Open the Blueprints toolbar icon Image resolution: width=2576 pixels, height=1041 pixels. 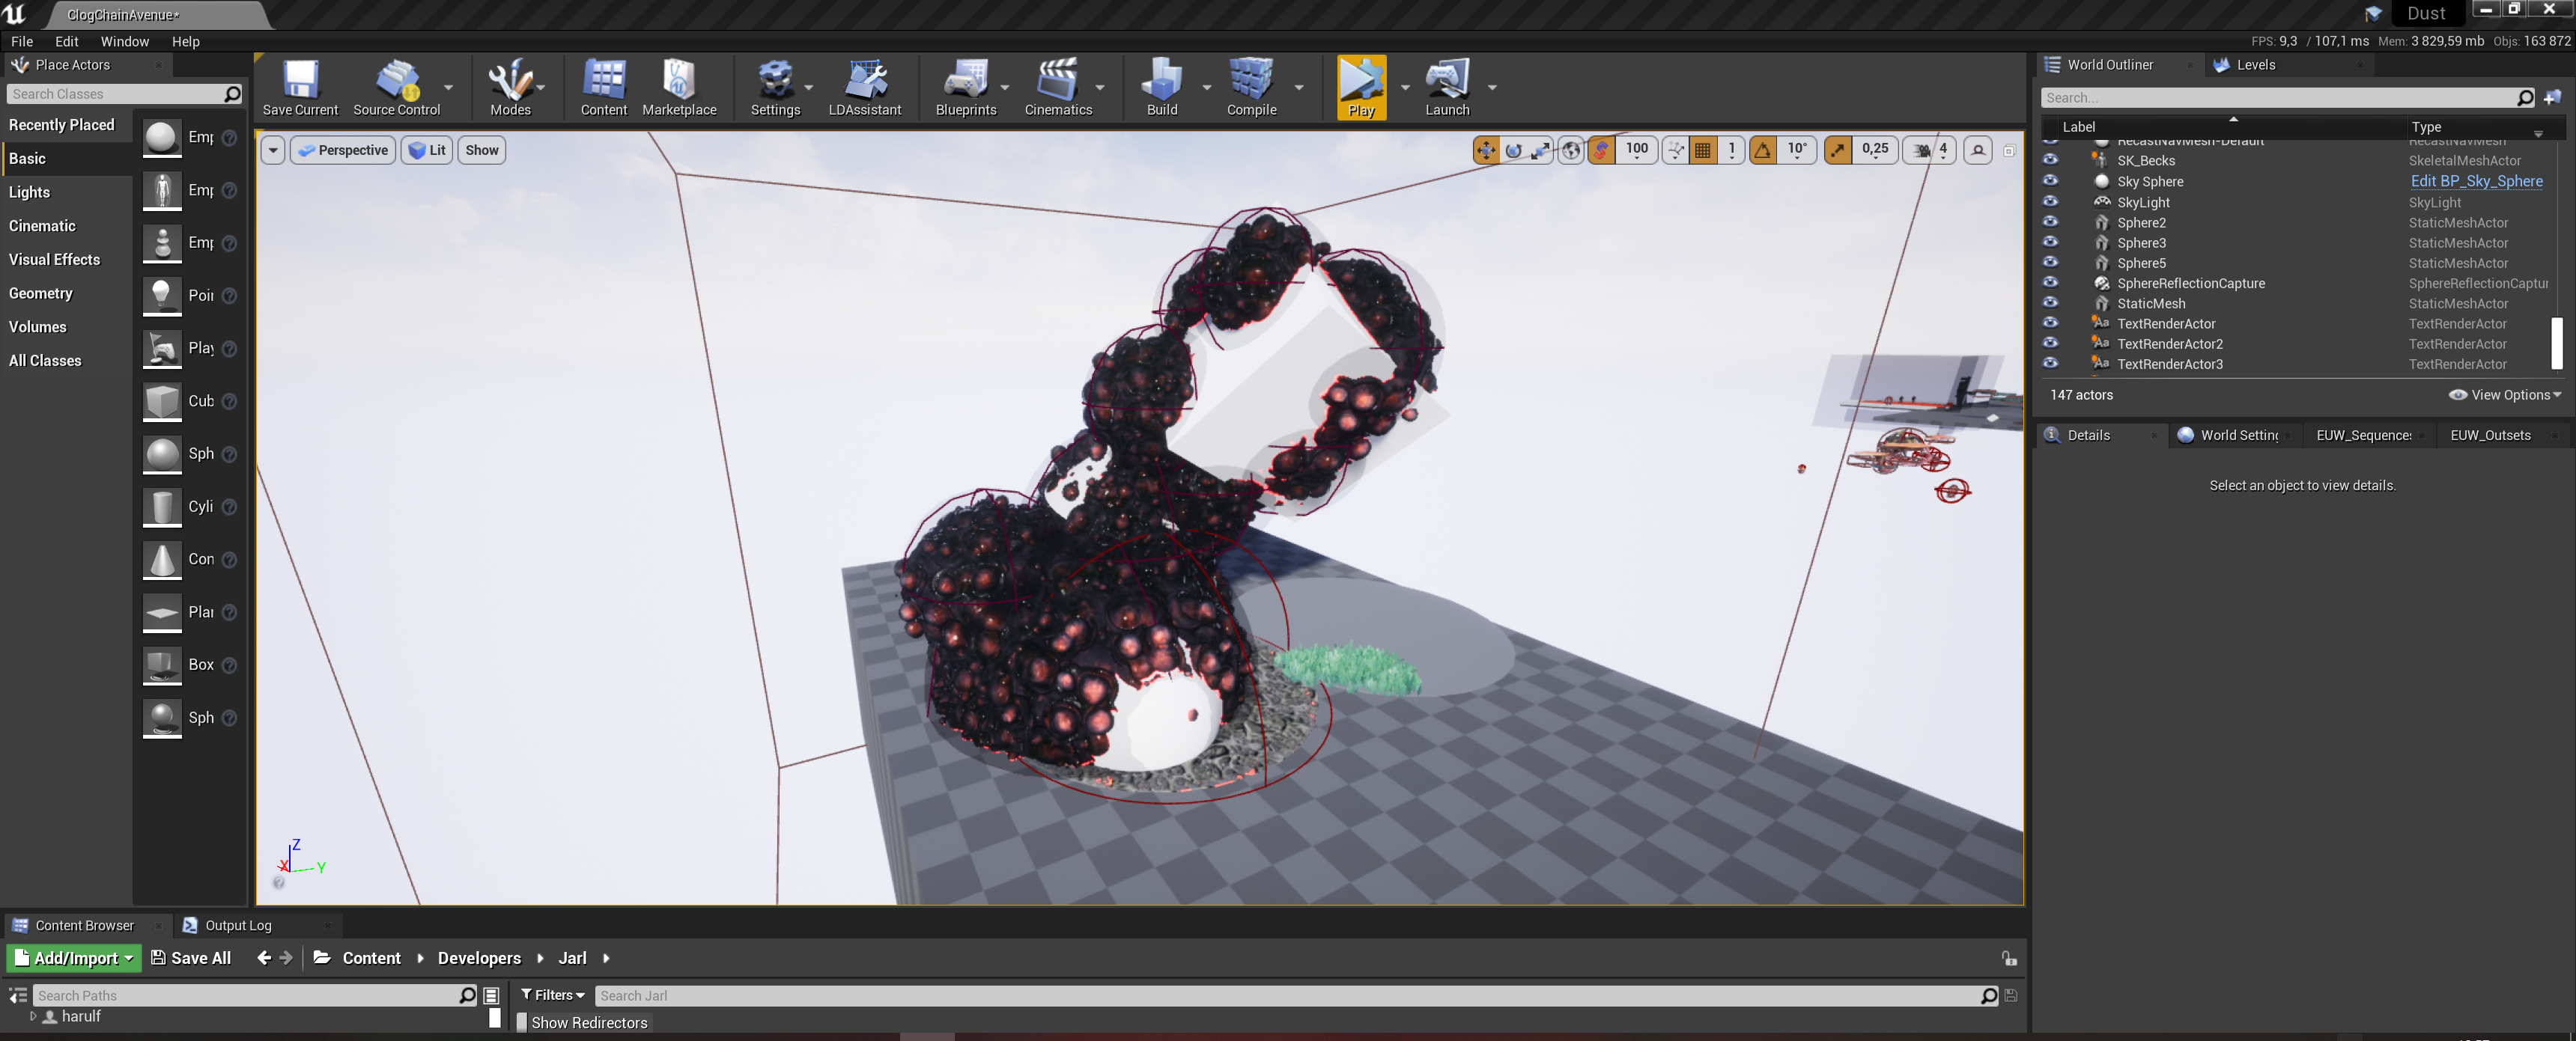[966, 88]
